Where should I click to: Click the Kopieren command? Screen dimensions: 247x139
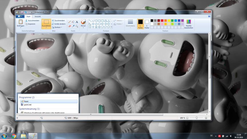pos(30,24)
